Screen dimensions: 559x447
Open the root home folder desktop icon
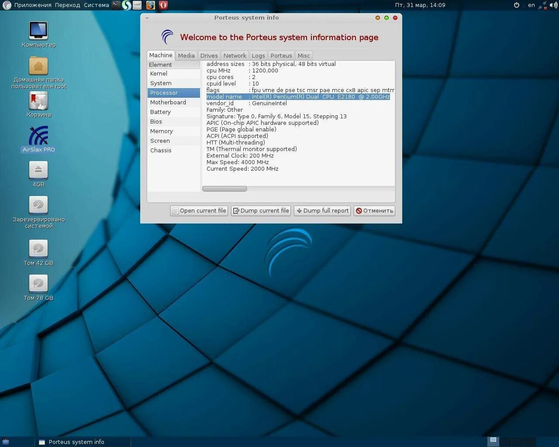(38, 72)
